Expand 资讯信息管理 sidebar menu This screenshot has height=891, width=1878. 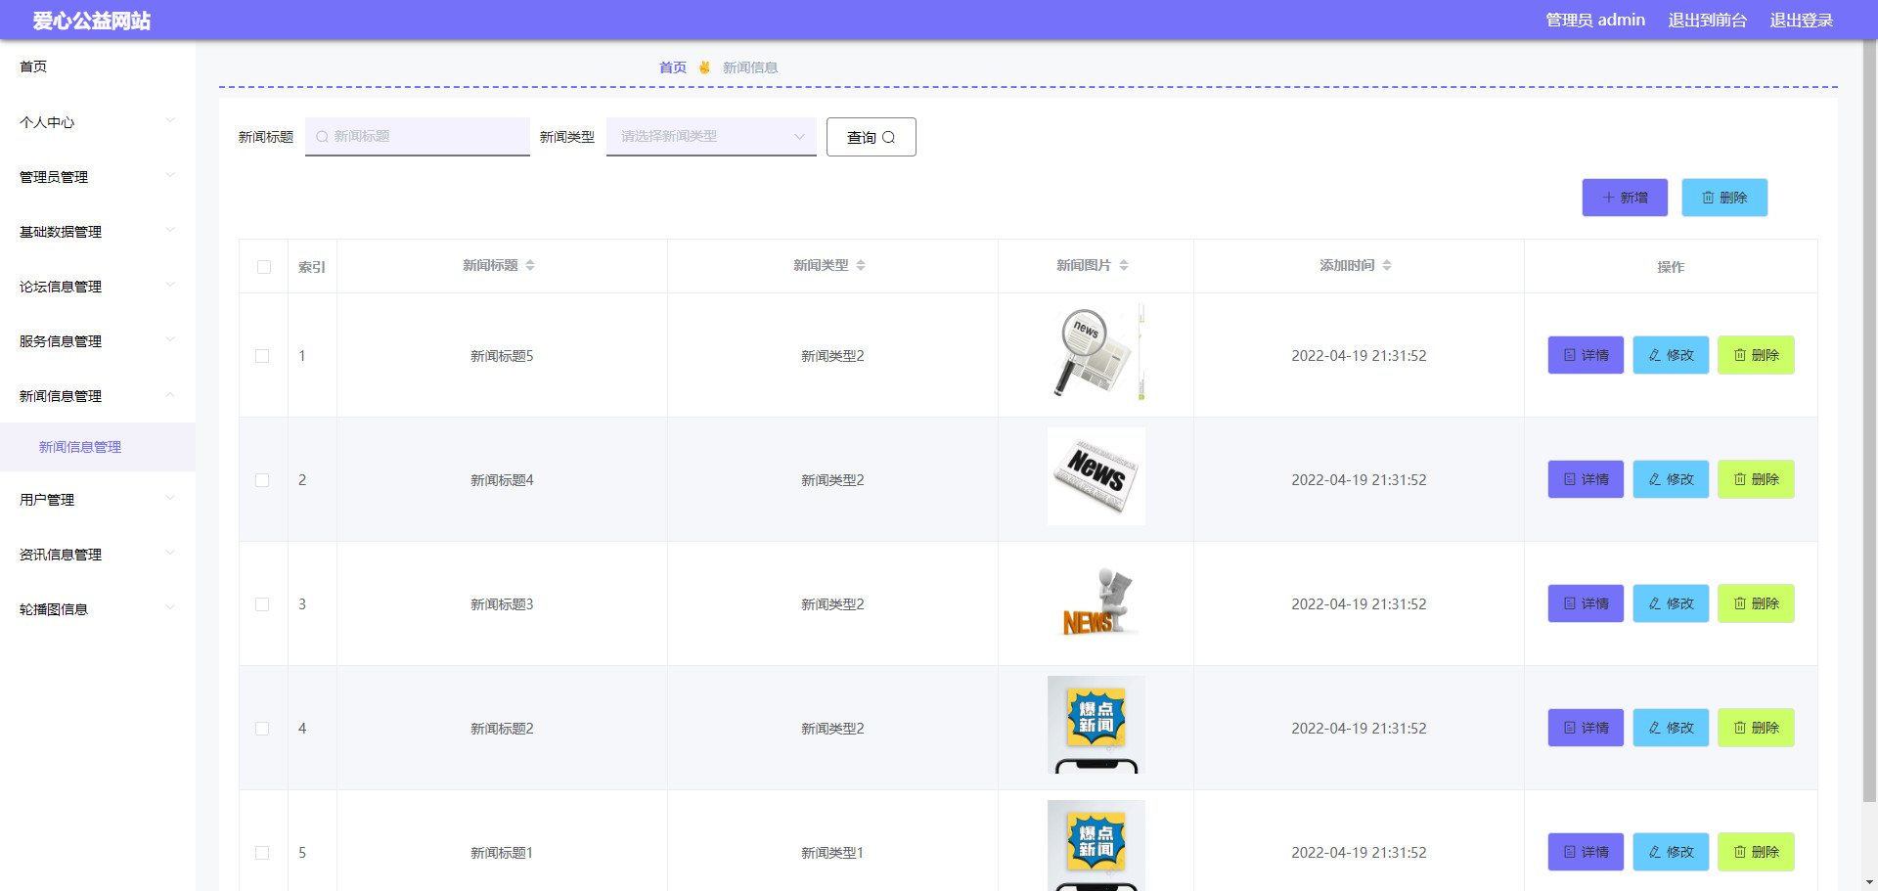pos(98,555)
